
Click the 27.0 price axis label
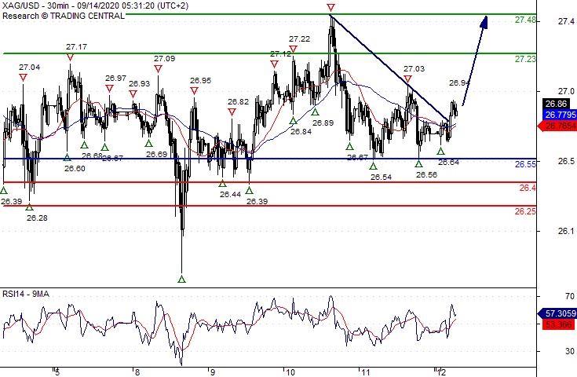pyautogui.click(x=566, y=91)
